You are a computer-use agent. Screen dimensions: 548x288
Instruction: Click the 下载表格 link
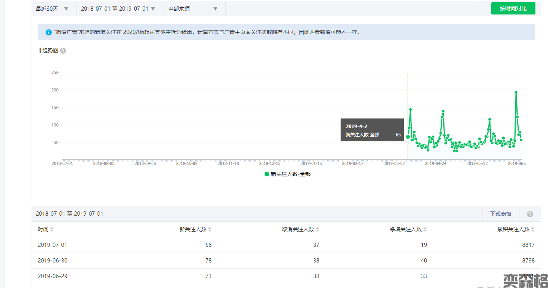tap(500, 214)
